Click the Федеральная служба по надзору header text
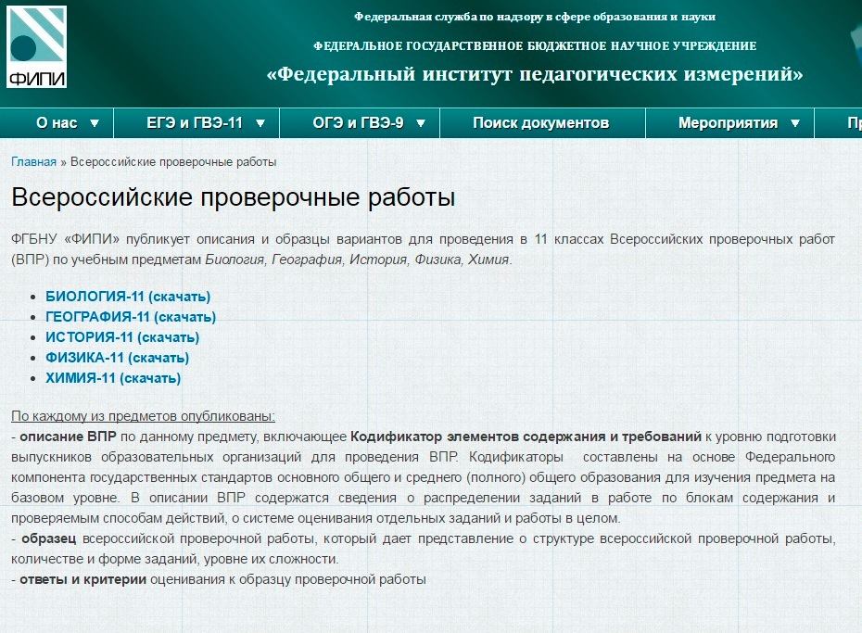This screenshot has width=862, height=633. click(x=535, y=17)
